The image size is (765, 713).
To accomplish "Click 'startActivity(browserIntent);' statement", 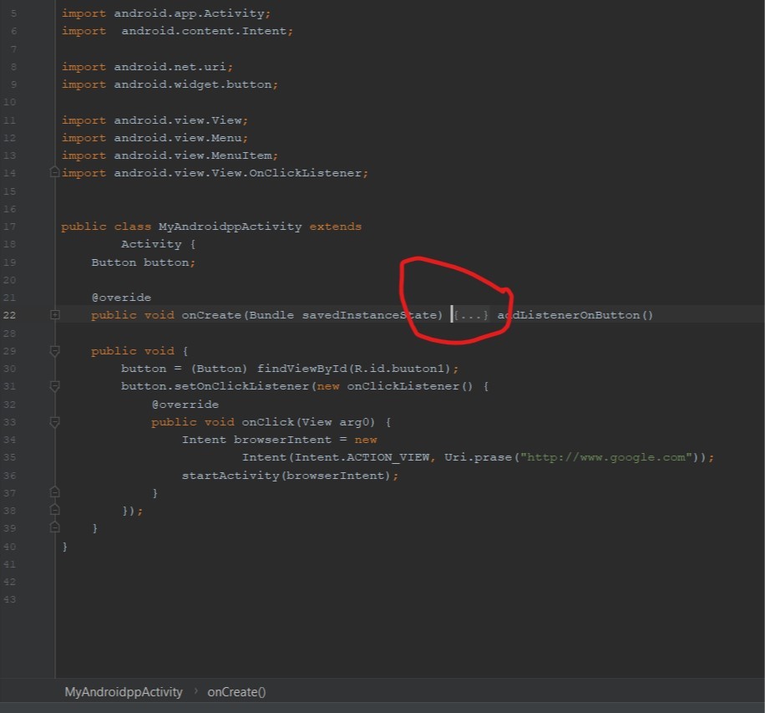I will pos(291,476).
